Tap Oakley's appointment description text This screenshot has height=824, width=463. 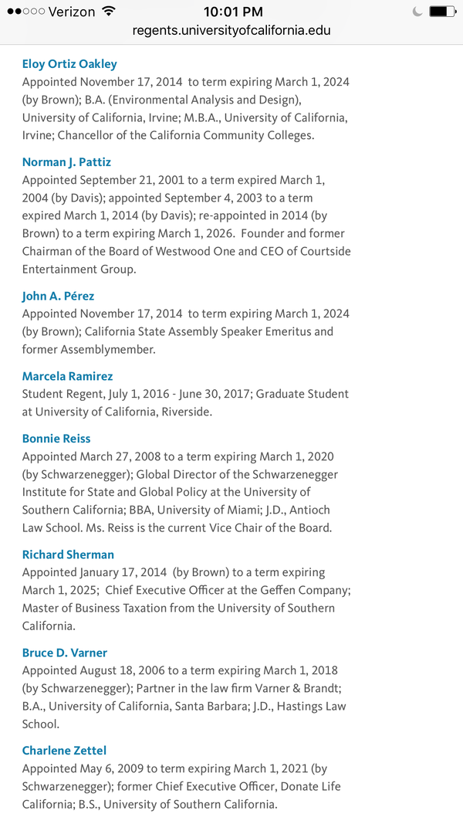point(185,109)
